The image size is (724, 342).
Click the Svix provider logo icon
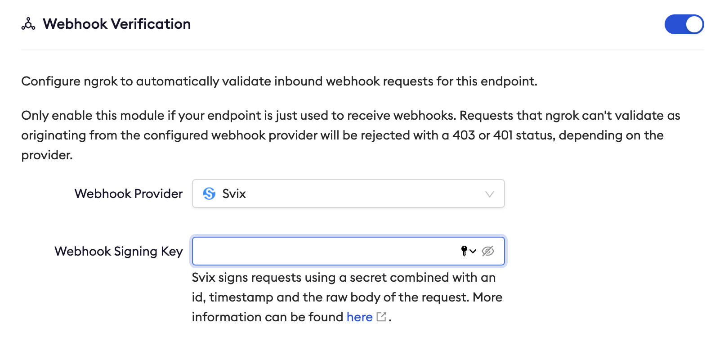(209, 193)
